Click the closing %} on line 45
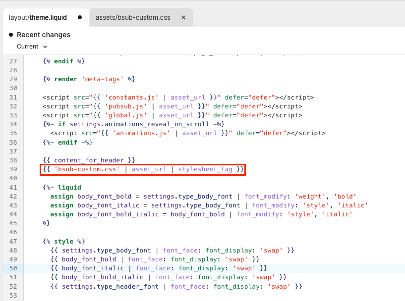 click(46, 223)
